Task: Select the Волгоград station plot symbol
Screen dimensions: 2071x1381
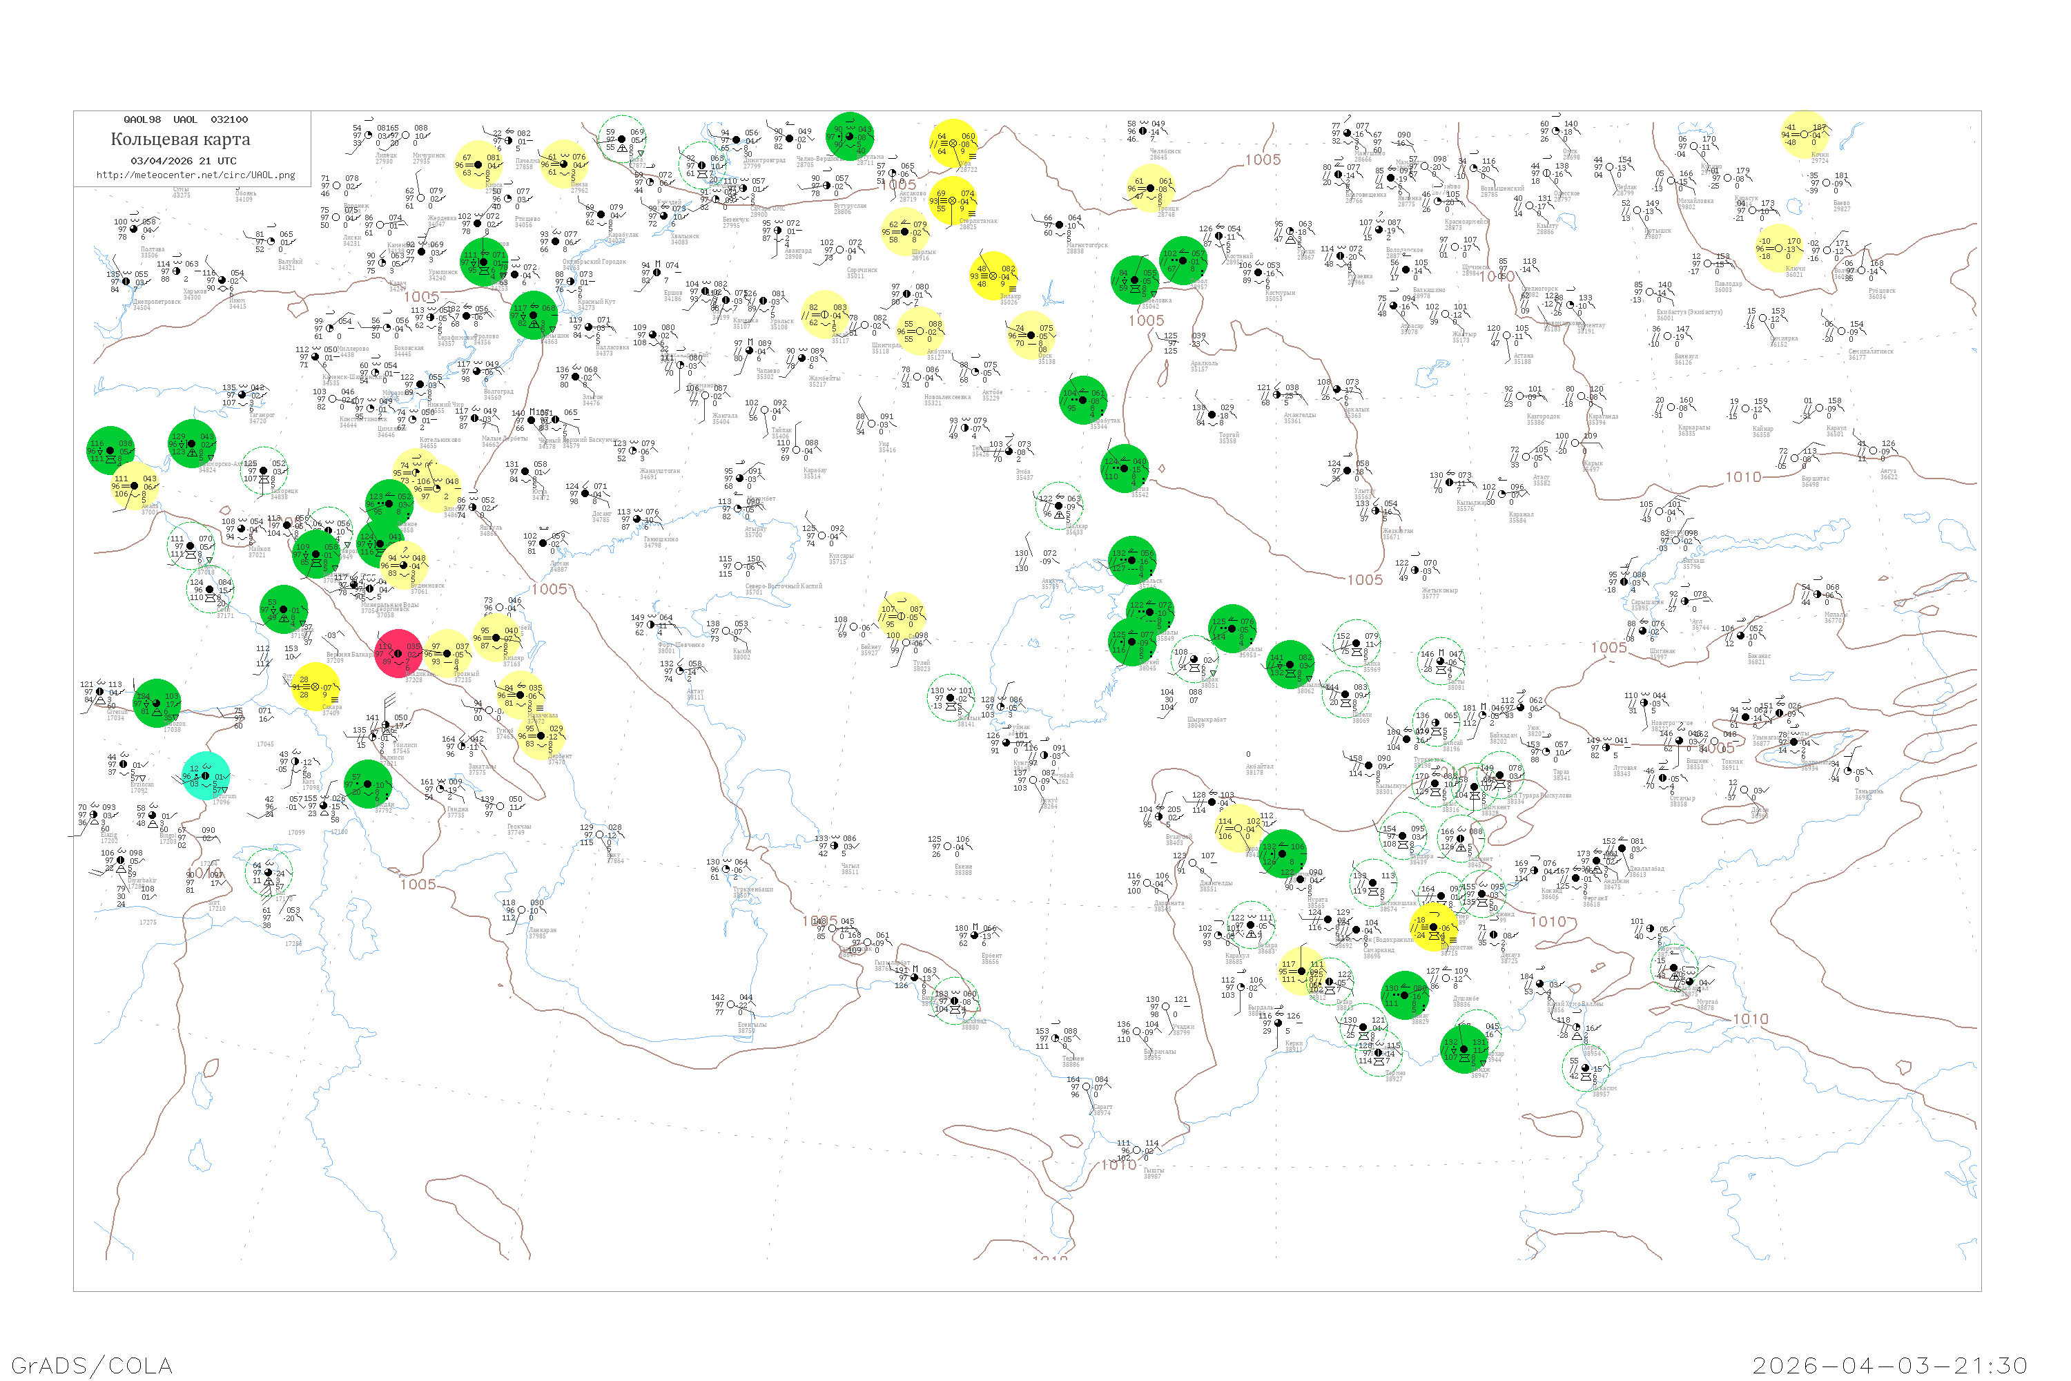Action: click(x=477, y=373)
